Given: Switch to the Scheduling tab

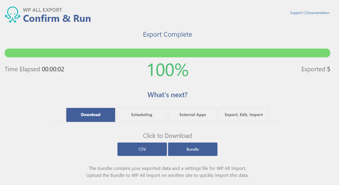Looking at the screenshot, I should [x=142, y=115].
